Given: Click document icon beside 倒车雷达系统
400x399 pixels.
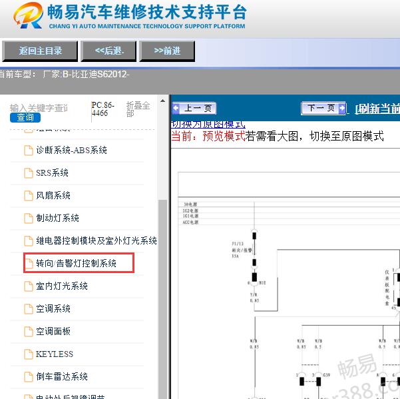Looking at the screenshot, I should pyautogui.click(x=29, y=377).
